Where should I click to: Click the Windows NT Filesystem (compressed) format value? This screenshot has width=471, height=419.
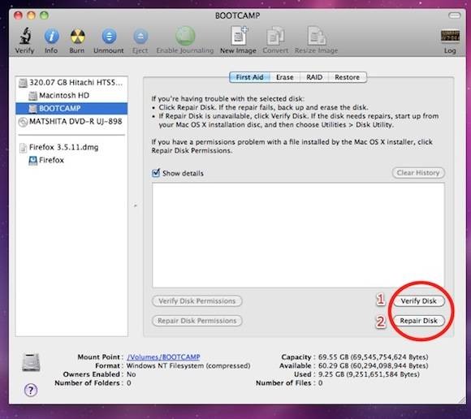(188, 366)
